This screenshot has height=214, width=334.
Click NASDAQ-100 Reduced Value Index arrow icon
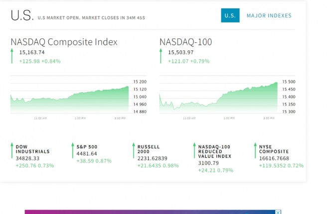(x=194, y=151)
